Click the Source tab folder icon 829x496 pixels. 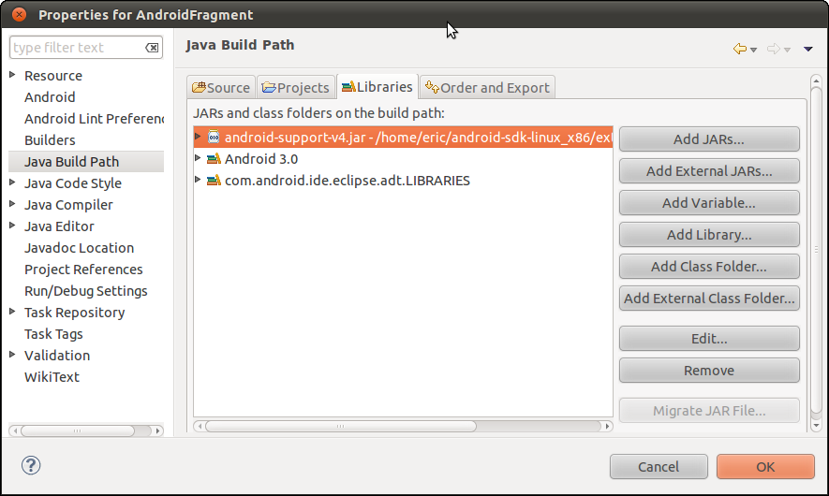[x=199, y=87]
